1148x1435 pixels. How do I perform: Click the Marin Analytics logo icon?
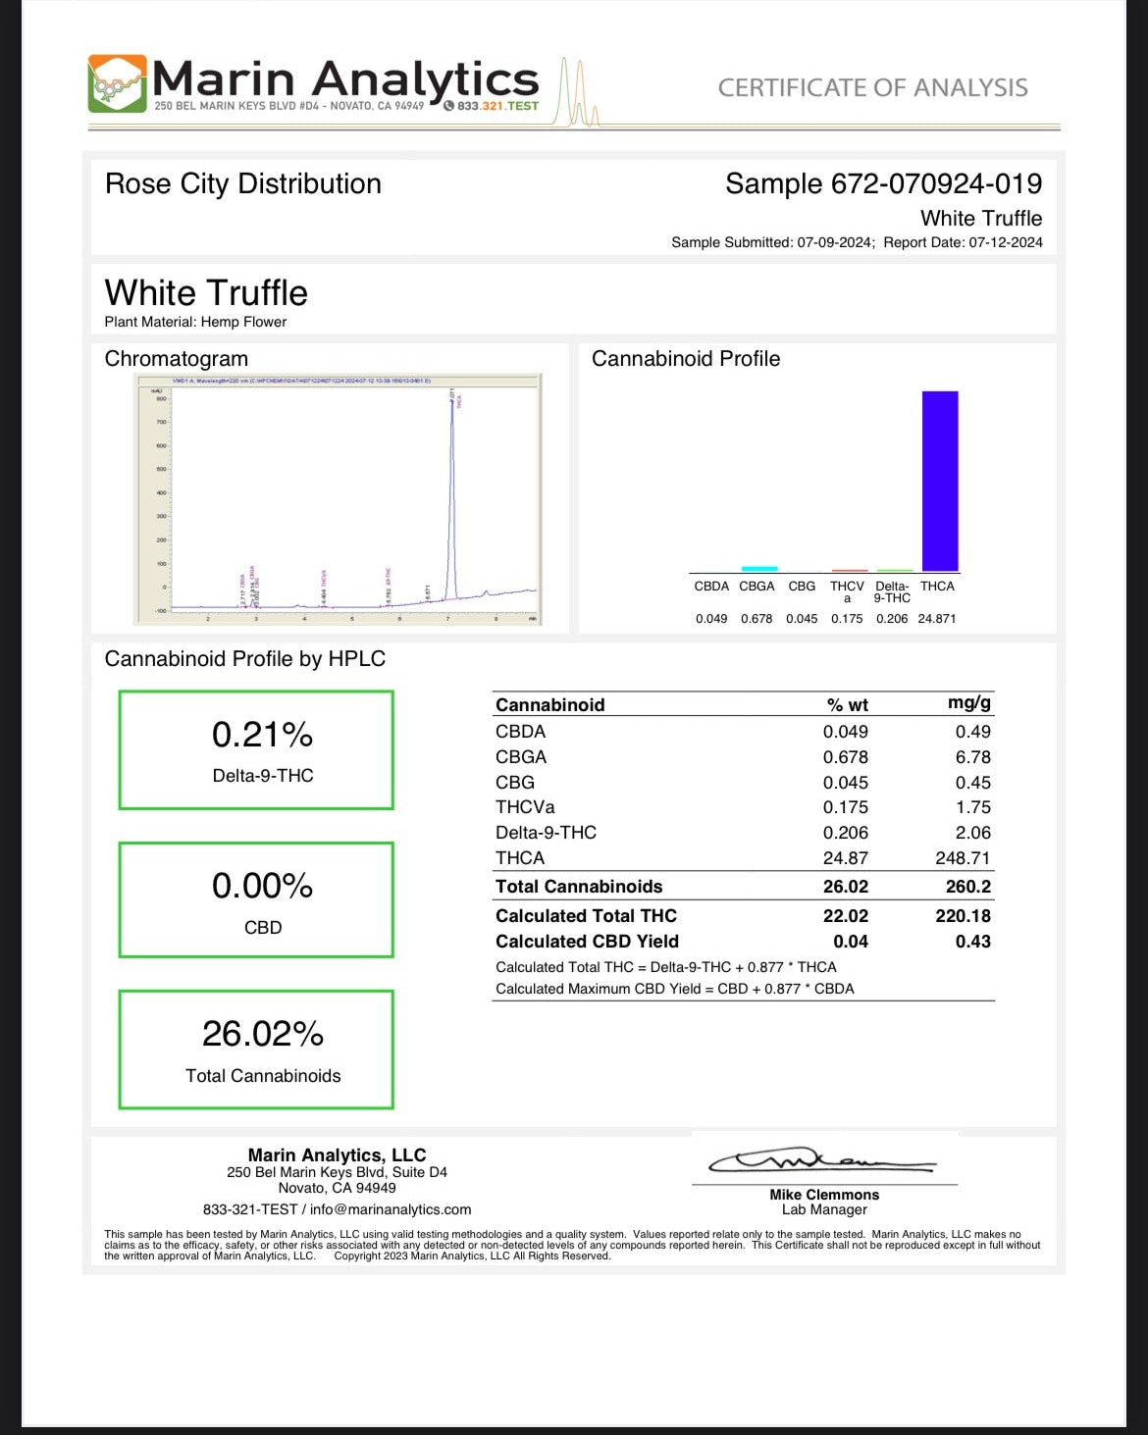click(x=117, y=83)
